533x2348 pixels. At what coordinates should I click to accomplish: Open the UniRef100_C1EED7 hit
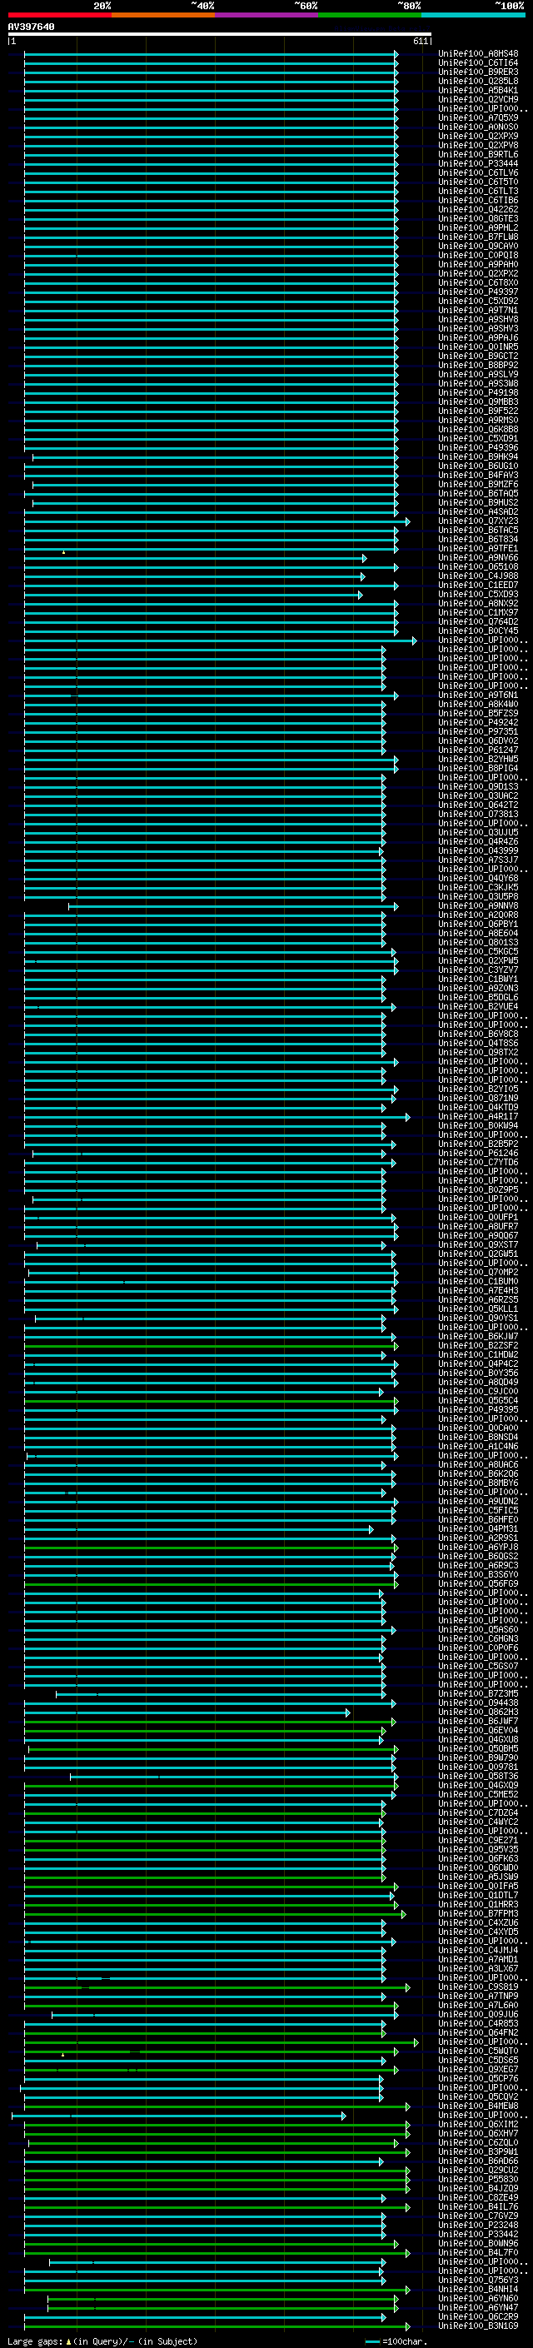pyautogui.click(x=478, y=586)
